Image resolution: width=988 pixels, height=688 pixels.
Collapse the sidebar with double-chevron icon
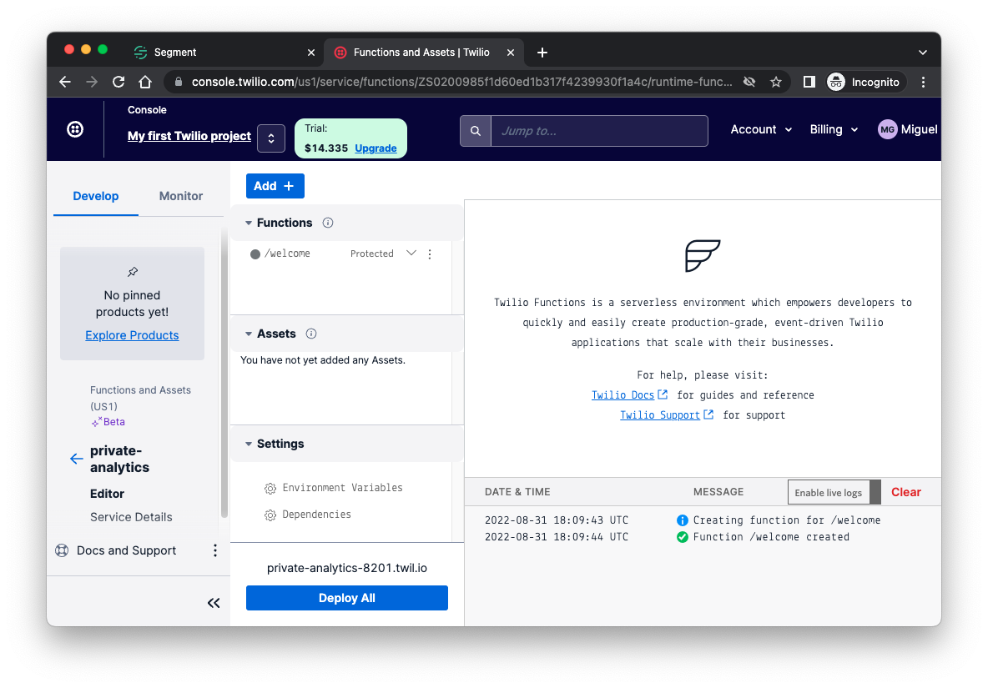214,603
